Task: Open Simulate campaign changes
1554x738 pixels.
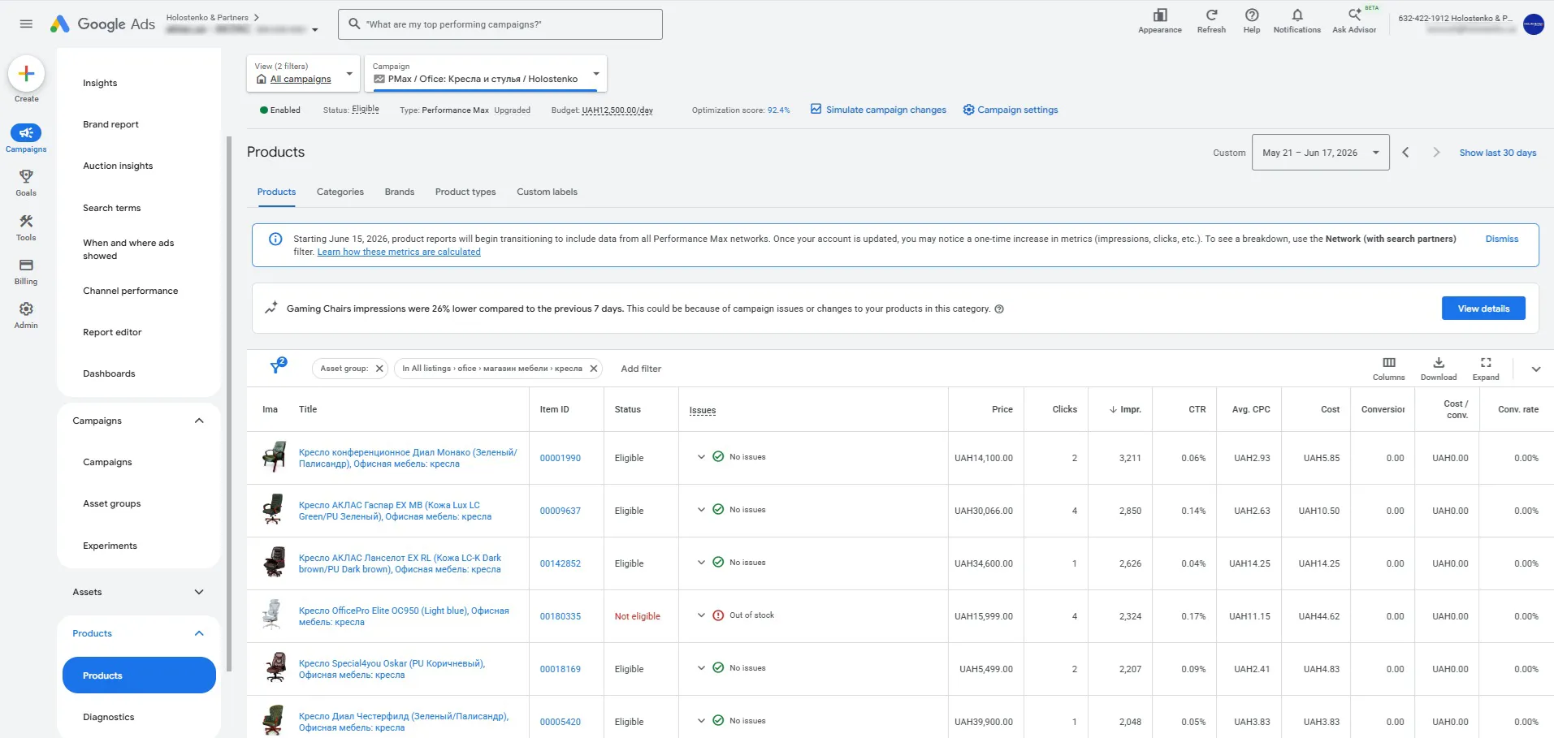Action: (x=878, y=110)
